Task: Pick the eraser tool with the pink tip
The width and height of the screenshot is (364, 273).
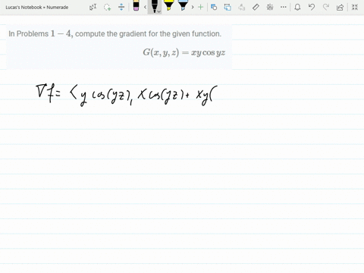Action: coord(136,6)
